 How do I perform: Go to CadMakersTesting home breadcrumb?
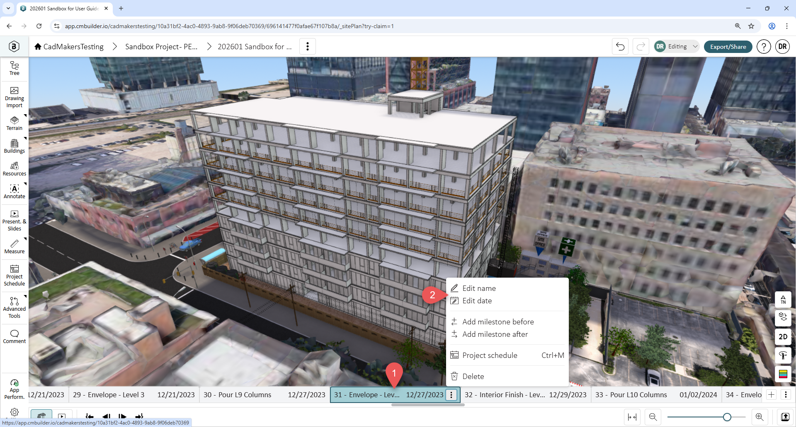point(69,47)
